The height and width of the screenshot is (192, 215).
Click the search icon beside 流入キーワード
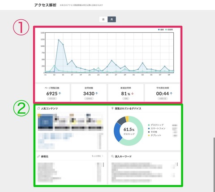[x=112, y=156]
